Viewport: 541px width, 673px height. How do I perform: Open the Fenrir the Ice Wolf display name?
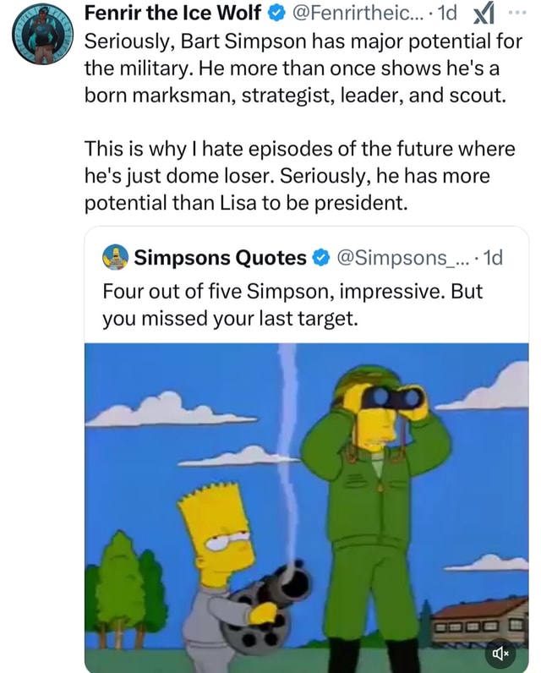(x=173, y=14)
